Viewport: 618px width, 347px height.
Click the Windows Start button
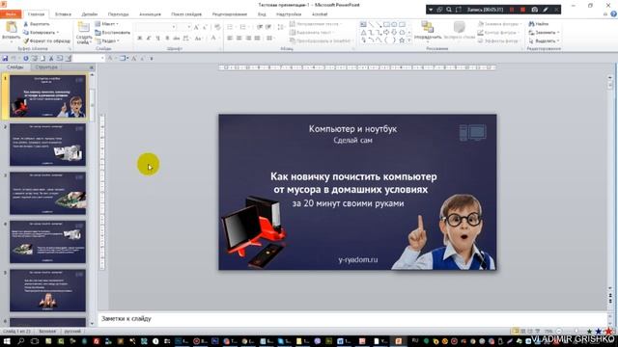tap(7, 341)
